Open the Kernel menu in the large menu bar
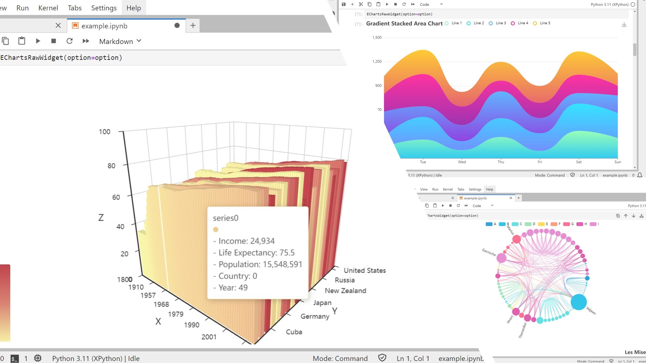 click(x=48, y=8)
